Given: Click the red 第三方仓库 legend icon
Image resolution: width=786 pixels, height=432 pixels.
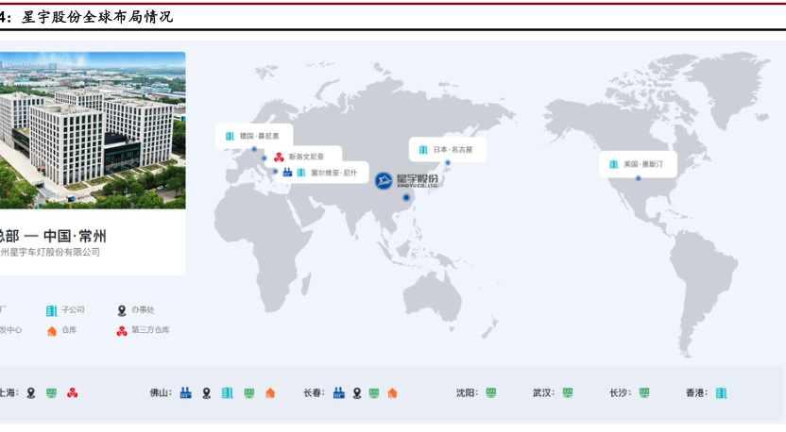Looking at the screenshot, I should tap(121, 330).
